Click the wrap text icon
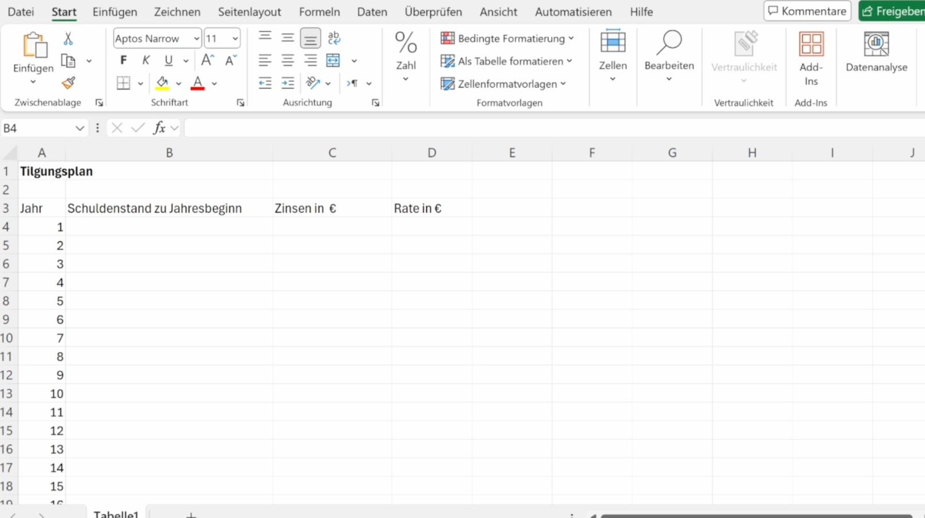This screenshot has width=925, height=518. 334,38
